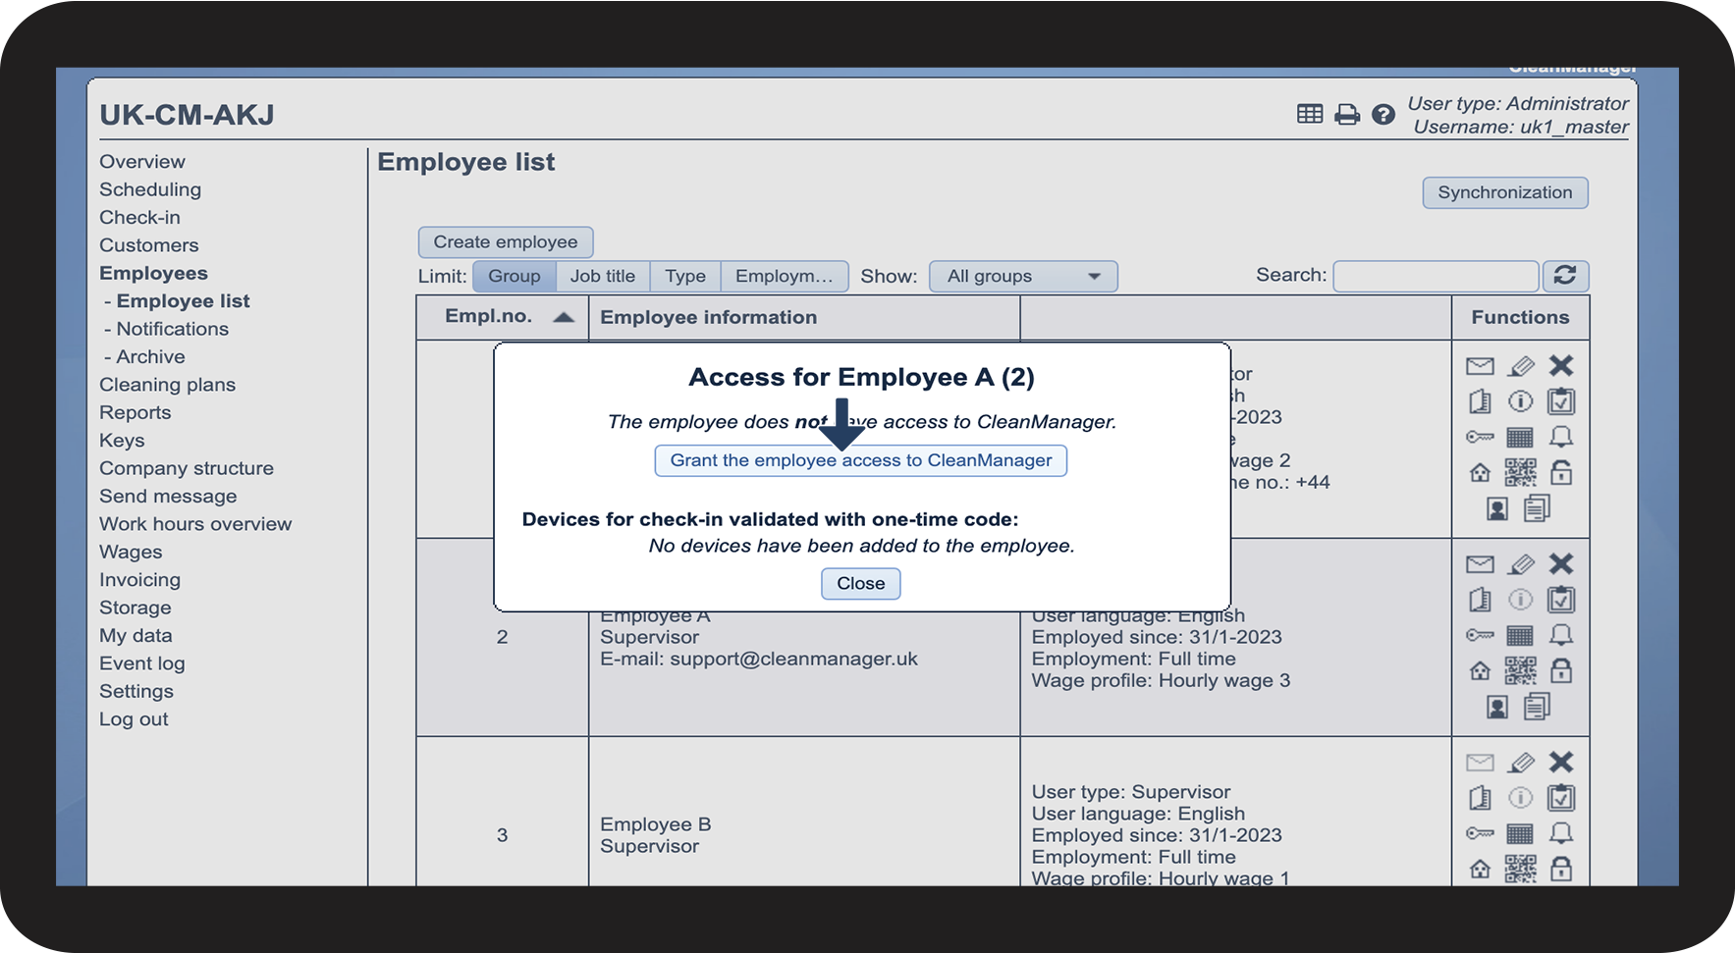Open Settings in the sidebar
The height and width of the screenshot is (953, 1735).
point(136,692)
